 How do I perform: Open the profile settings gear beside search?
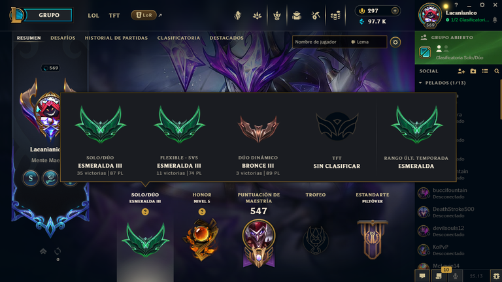(395, 42)
